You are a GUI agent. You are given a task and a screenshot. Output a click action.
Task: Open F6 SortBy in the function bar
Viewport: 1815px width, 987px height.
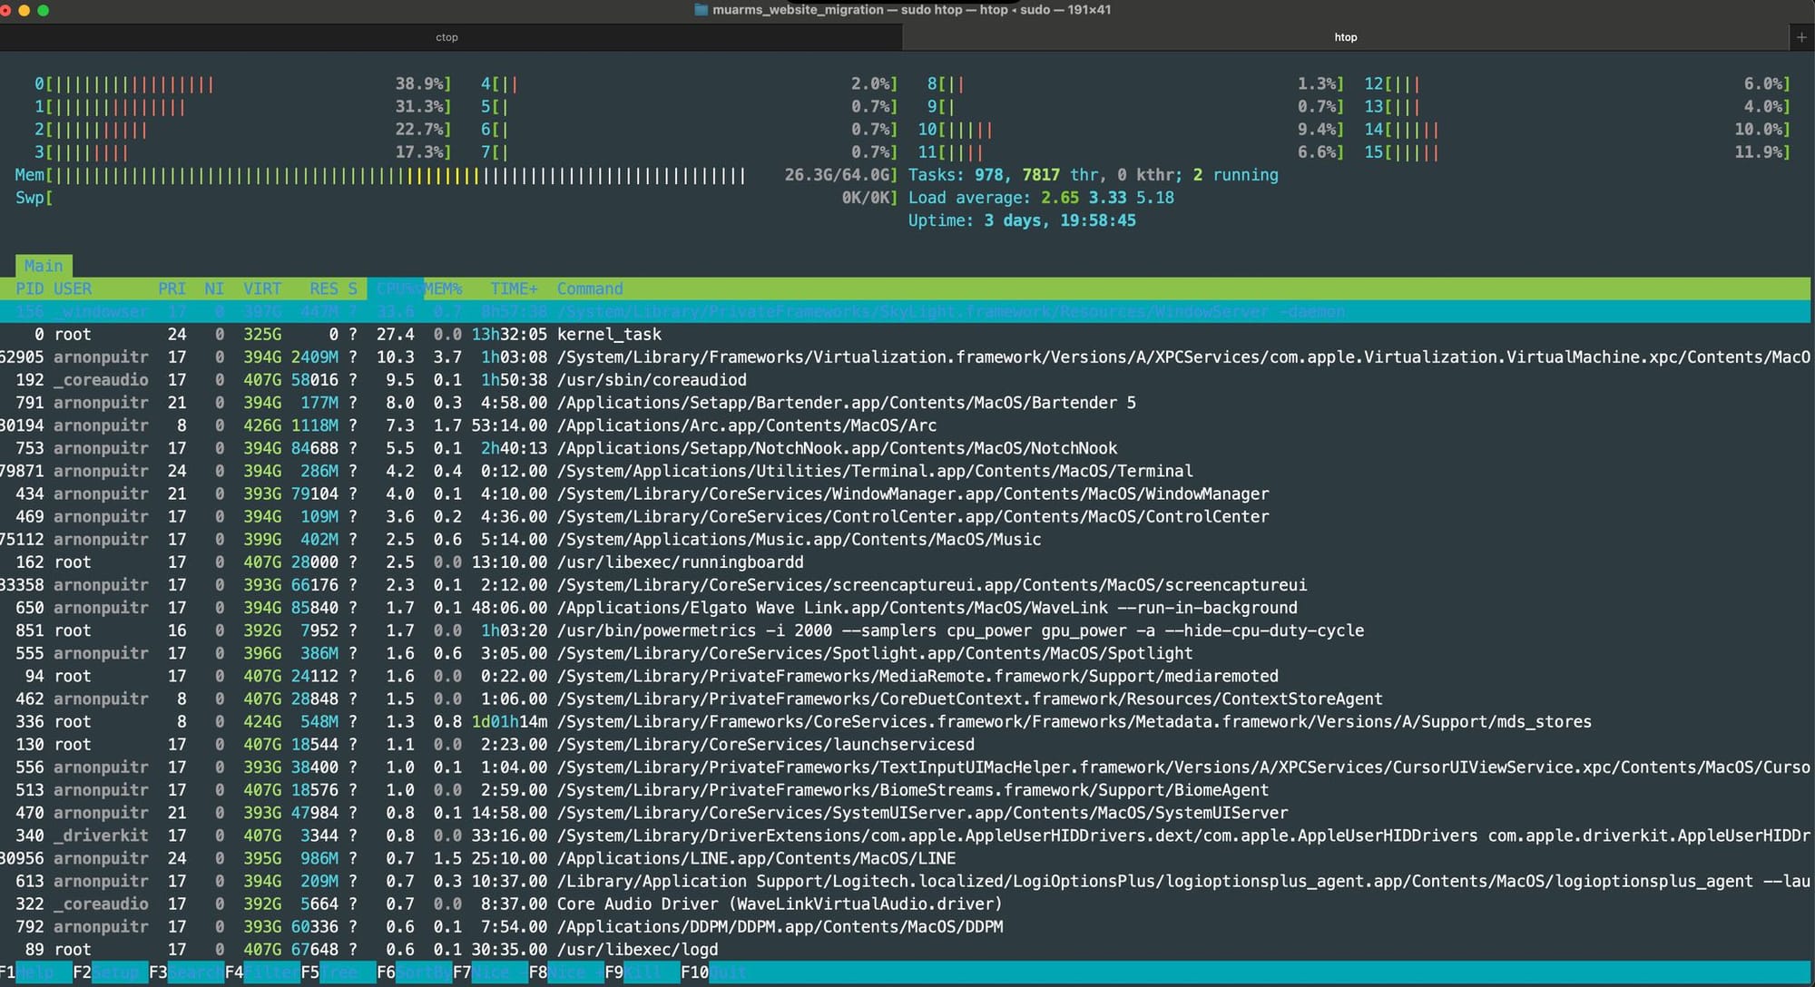tap(413, 972)
